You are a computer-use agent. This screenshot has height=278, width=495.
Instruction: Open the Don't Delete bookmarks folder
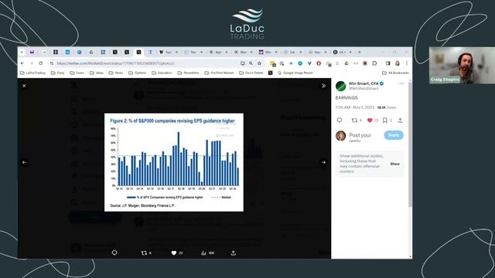coord(251,73)
